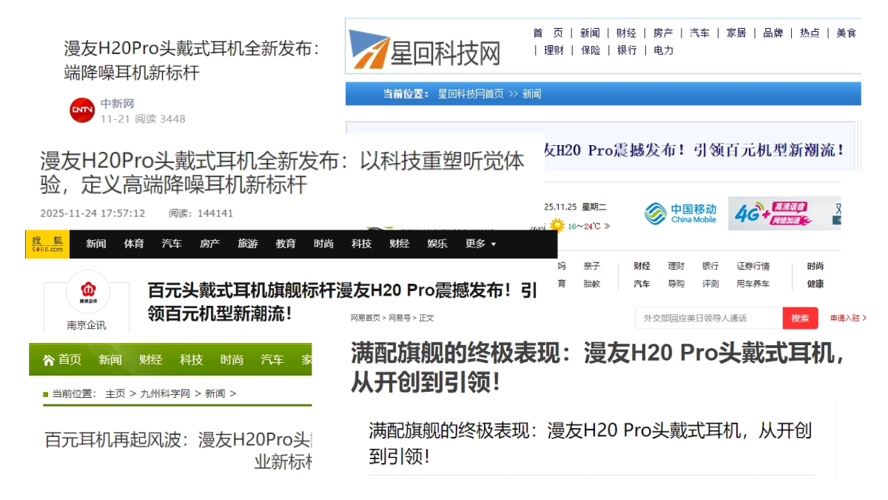Click the sunny weather icon near temperature
Screen dimensions: 888x500
(556, 225)
